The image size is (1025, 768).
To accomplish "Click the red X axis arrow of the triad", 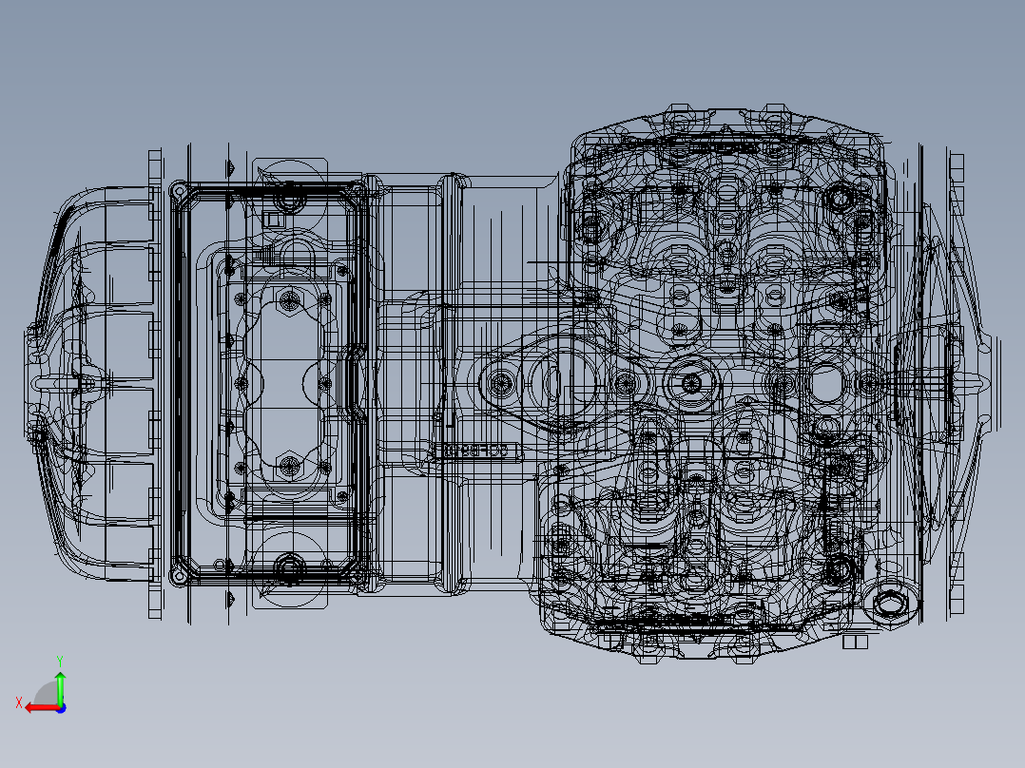I will click(42, 708).
